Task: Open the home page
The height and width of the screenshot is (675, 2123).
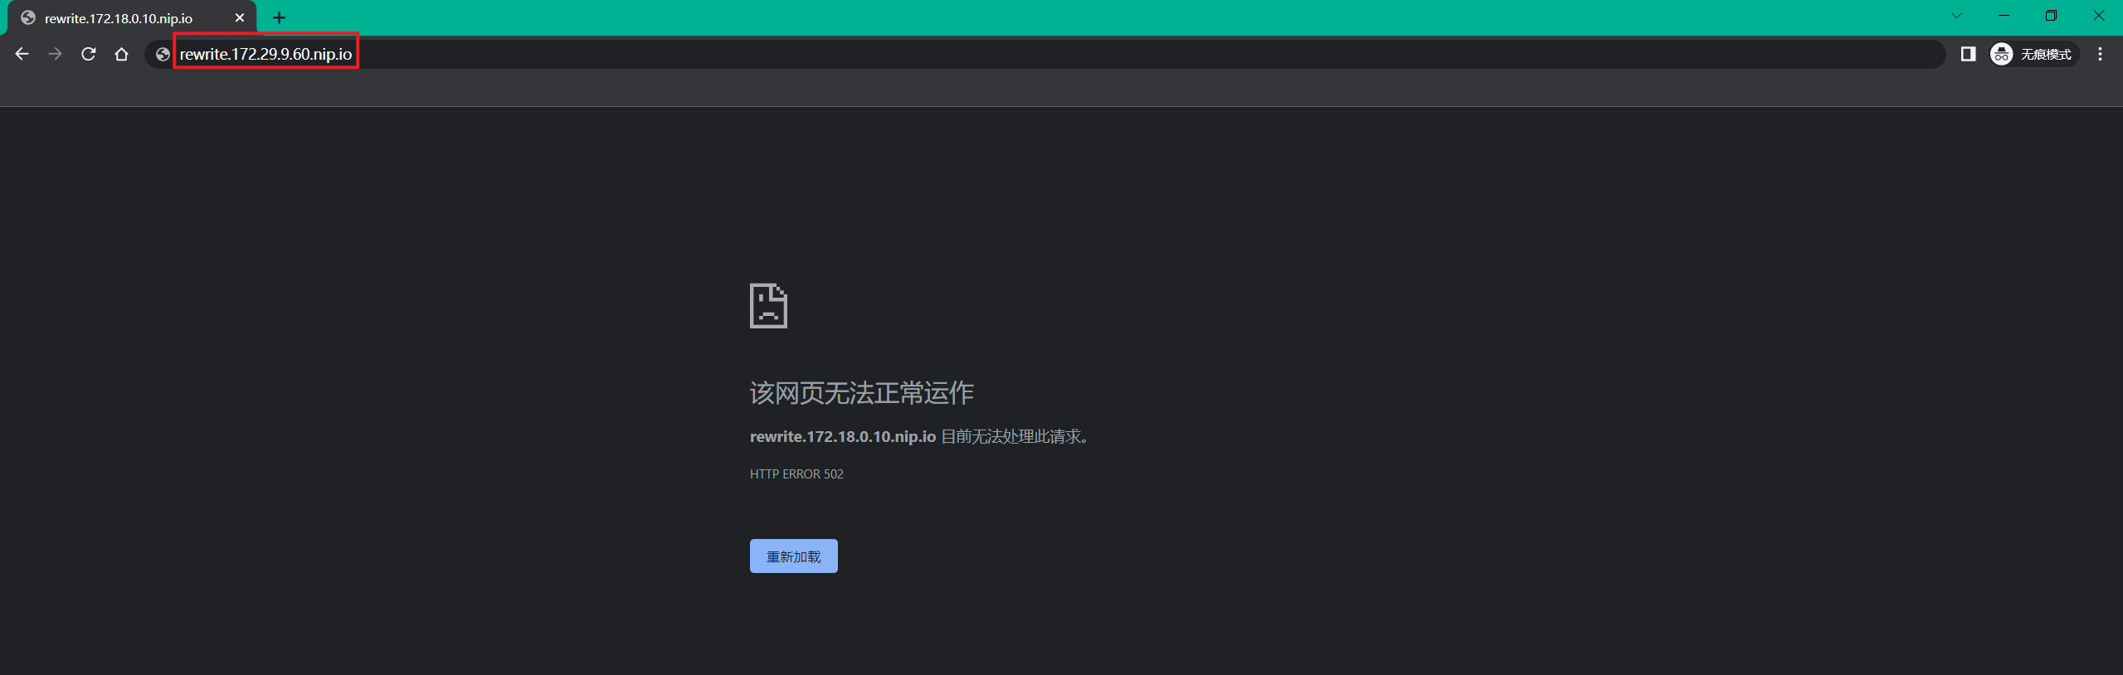Action: [122, 54]
